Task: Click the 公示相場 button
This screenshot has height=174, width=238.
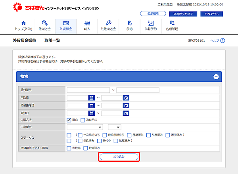Action: 153,13
